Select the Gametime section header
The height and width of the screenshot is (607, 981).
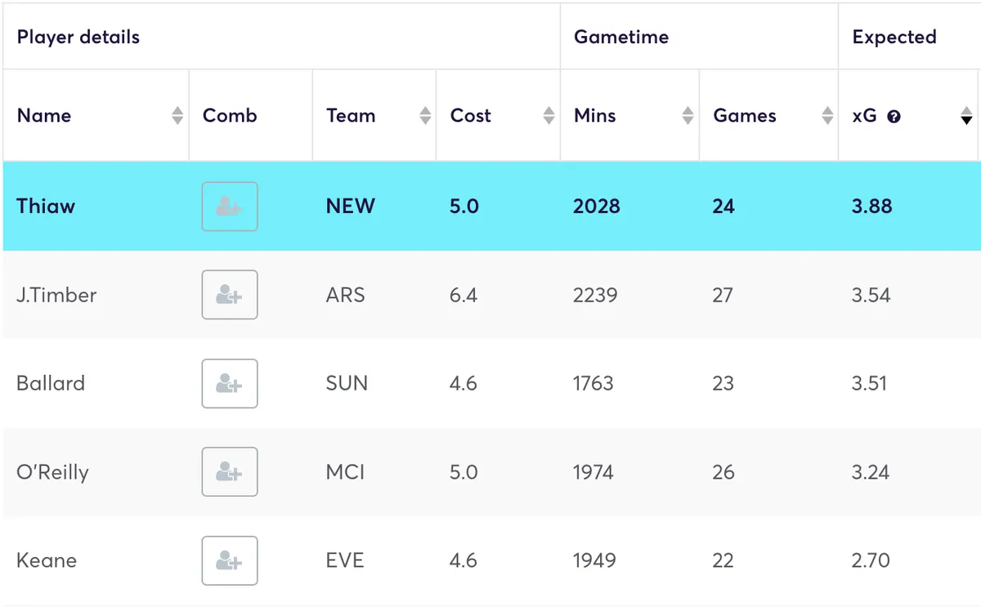coord(622,37)
